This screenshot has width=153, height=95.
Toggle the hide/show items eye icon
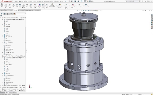point(92,10)
